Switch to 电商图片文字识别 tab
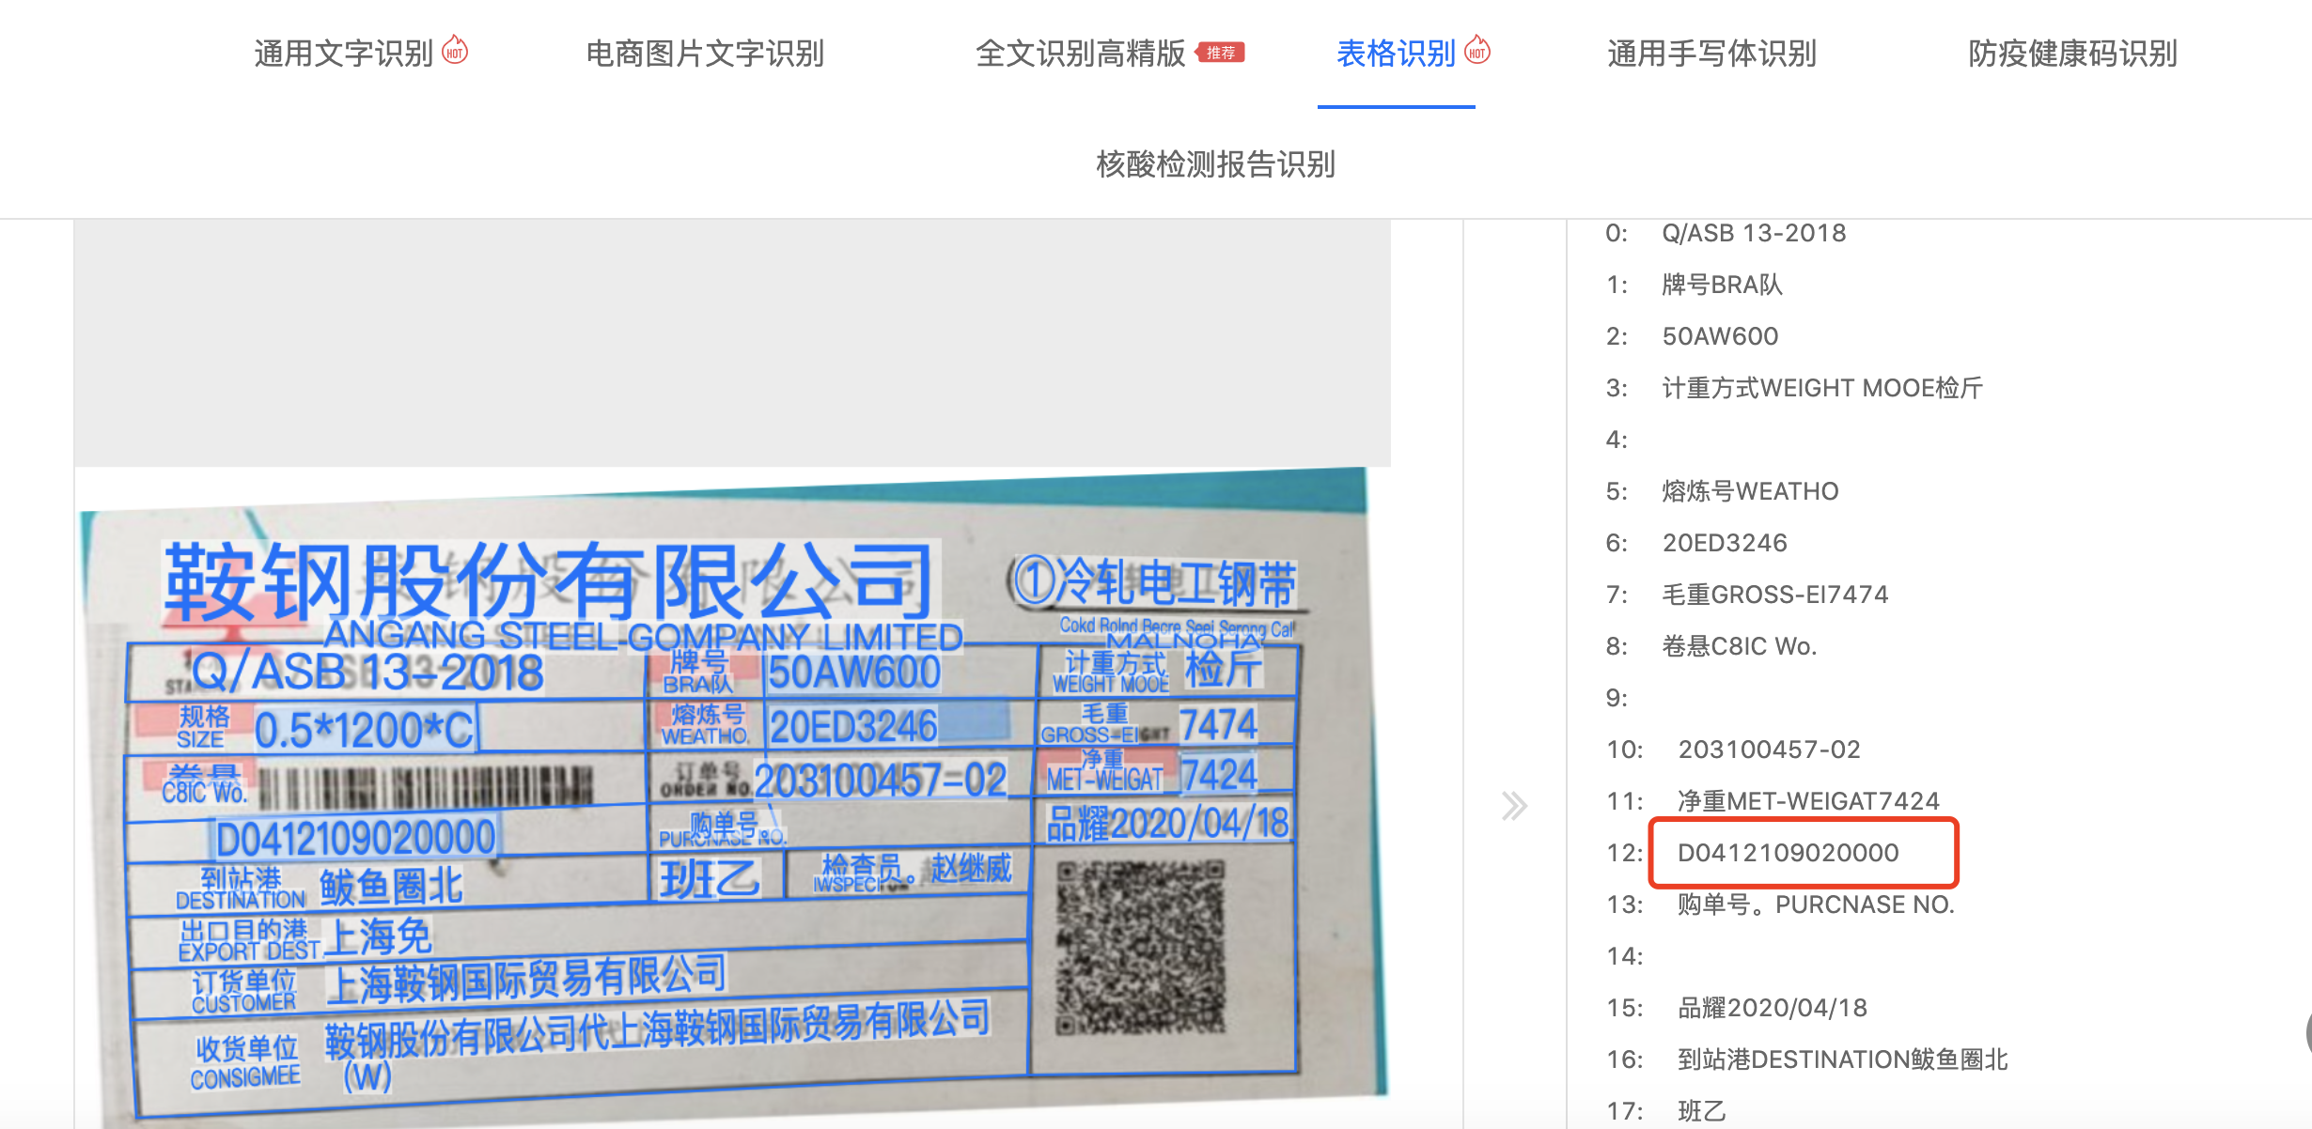The image size is (2312, 1129). [x=705, y=54]
